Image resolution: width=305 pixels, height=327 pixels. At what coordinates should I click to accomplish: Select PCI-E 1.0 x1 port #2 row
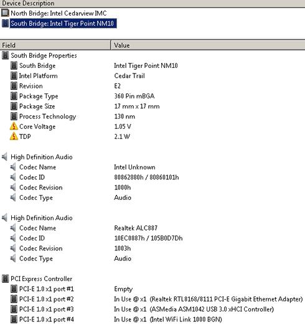152,299
